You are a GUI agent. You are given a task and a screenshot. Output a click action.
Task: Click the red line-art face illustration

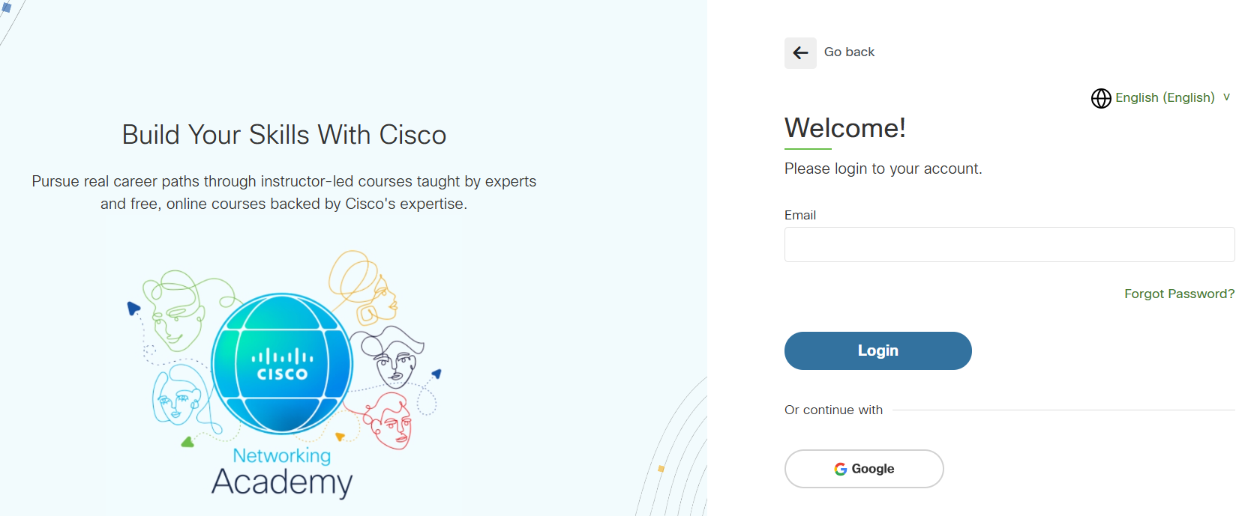pyautogui.click(x=388, y=421)
